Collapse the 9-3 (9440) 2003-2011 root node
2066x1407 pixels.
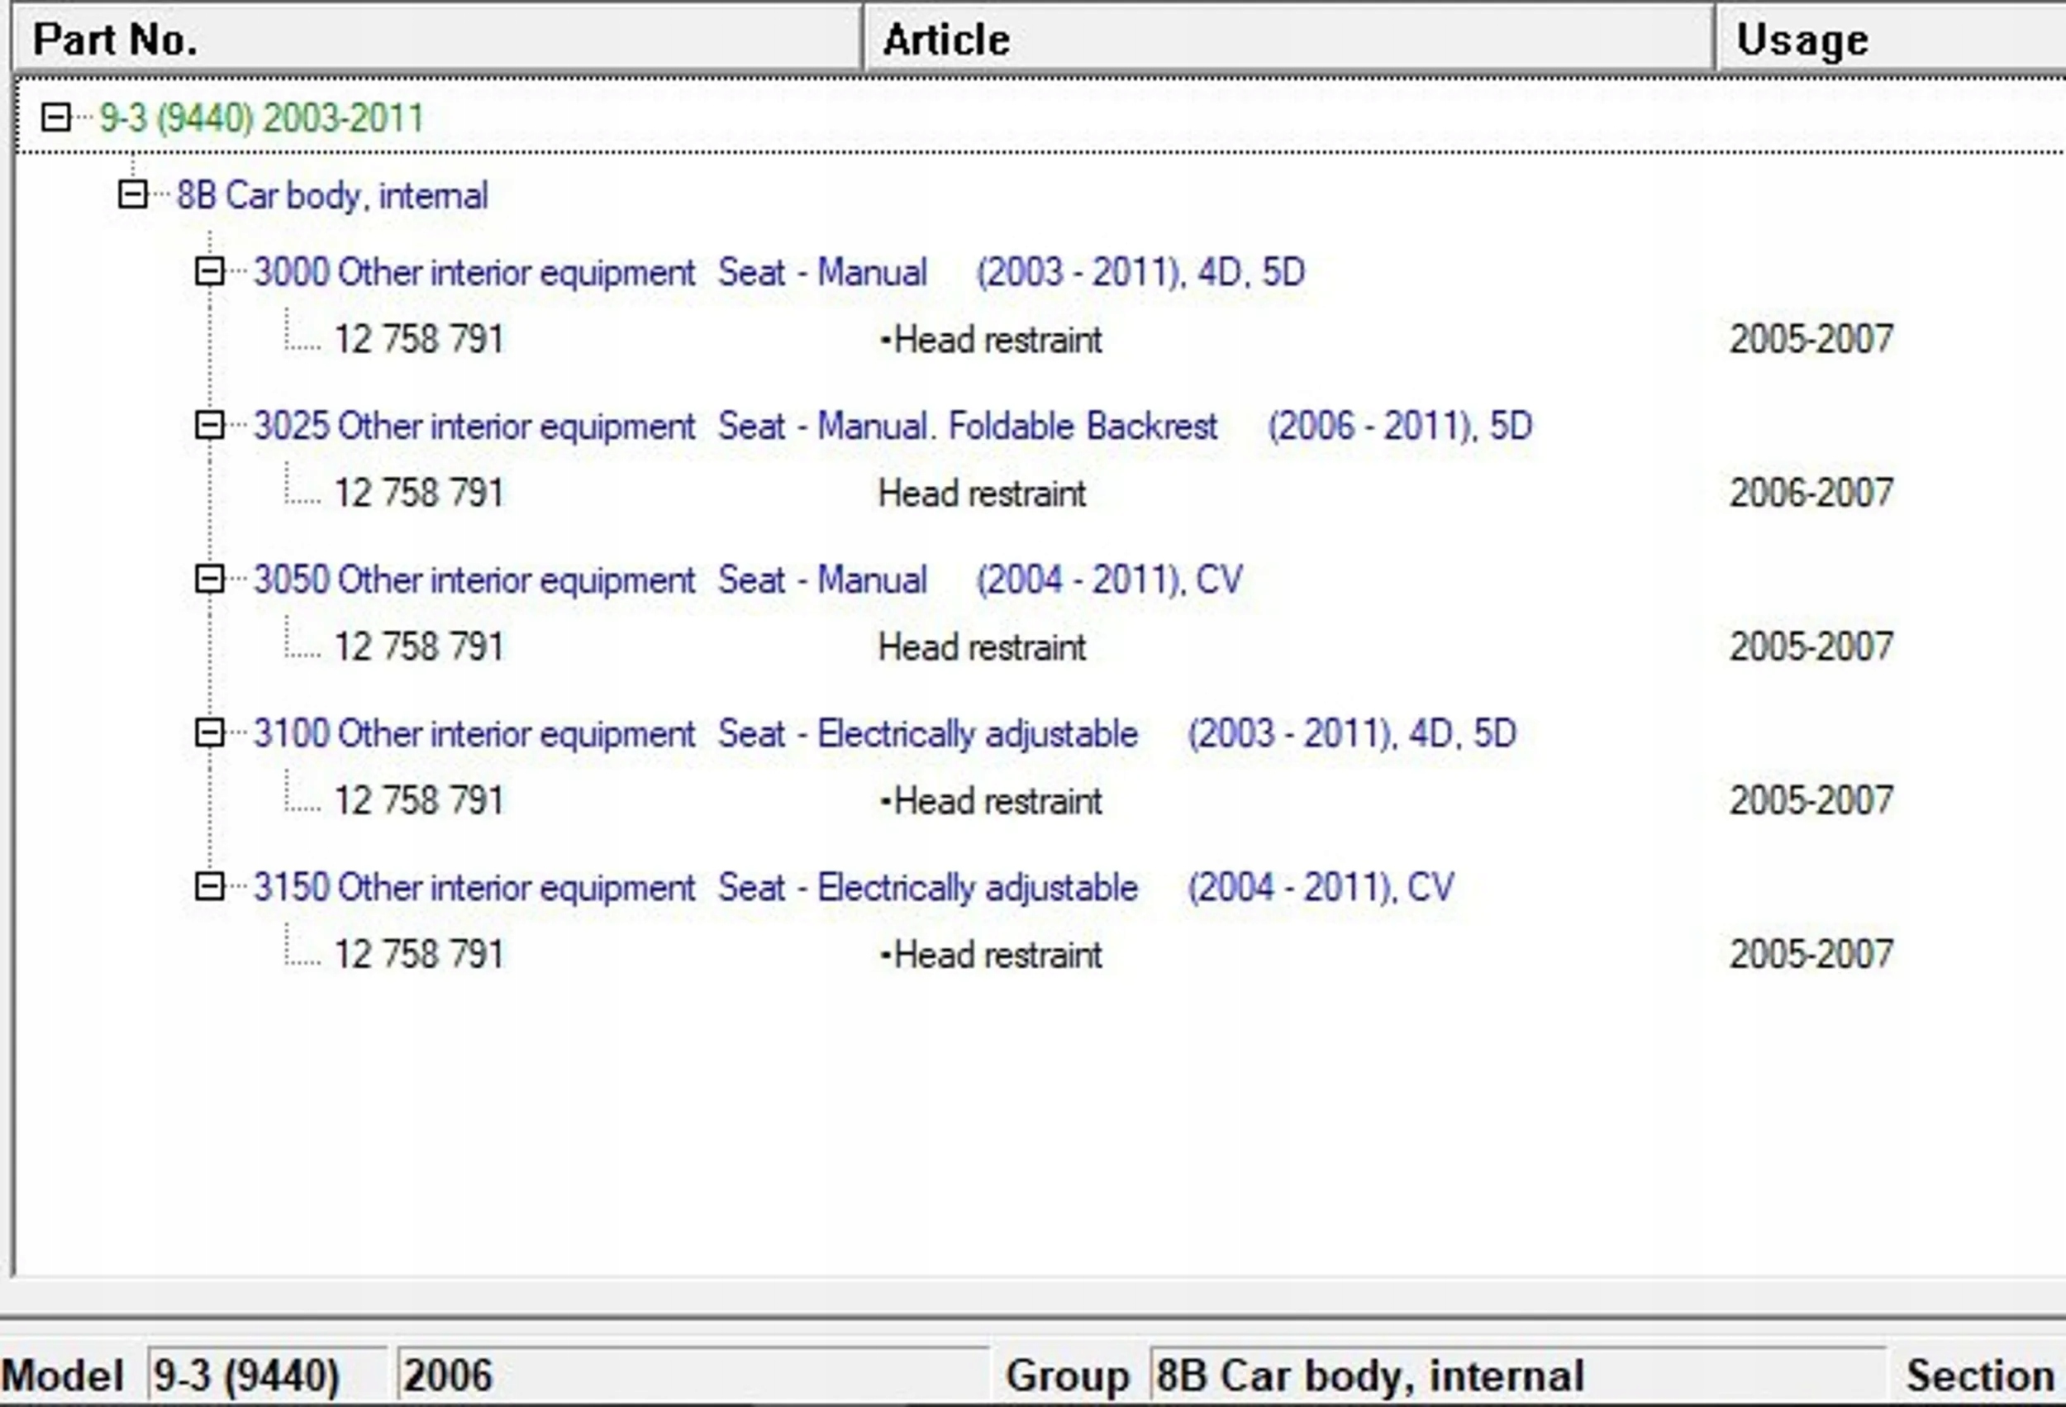(x=55, y=117)
